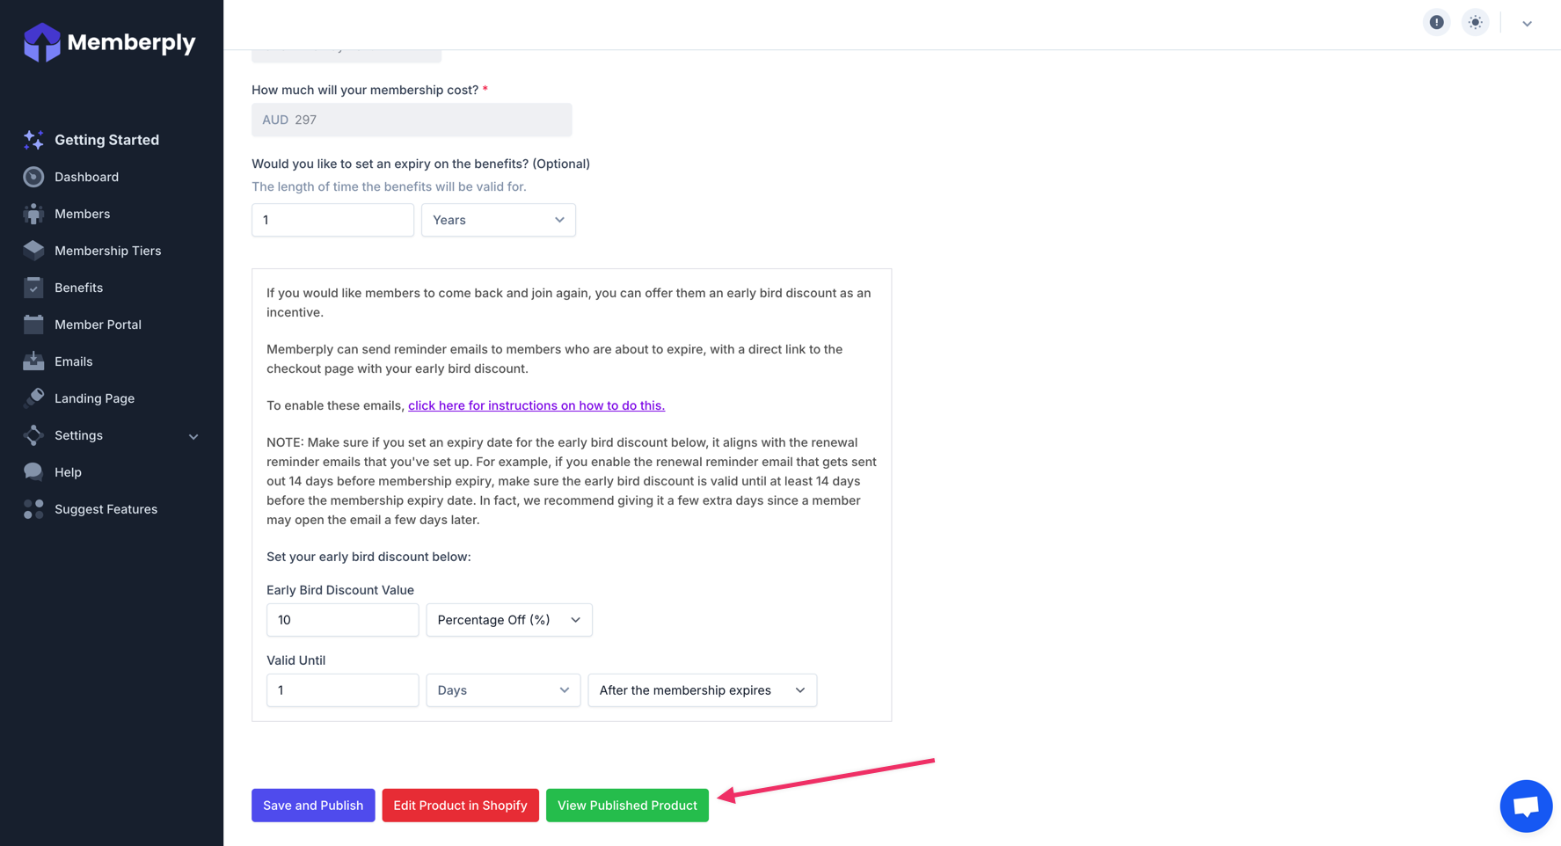
Task: Click the Getting Started sparkle icon
Action: point(33,140)
